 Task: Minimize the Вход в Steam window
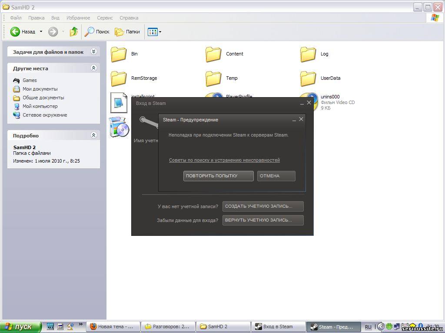(x=302, y=103)
